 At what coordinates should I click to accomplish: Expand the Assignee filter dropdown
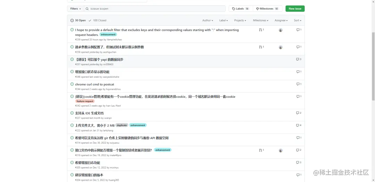281,20
